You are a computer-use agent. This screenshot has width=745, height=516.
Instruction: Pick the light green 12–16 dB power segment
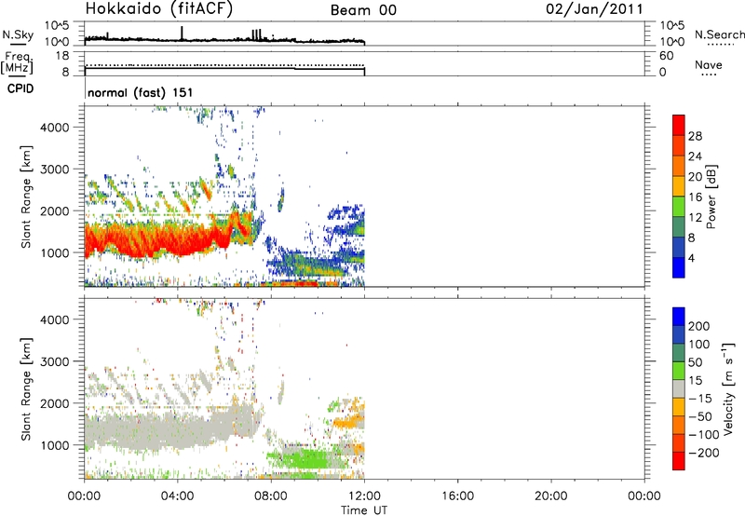click(679, 207)
